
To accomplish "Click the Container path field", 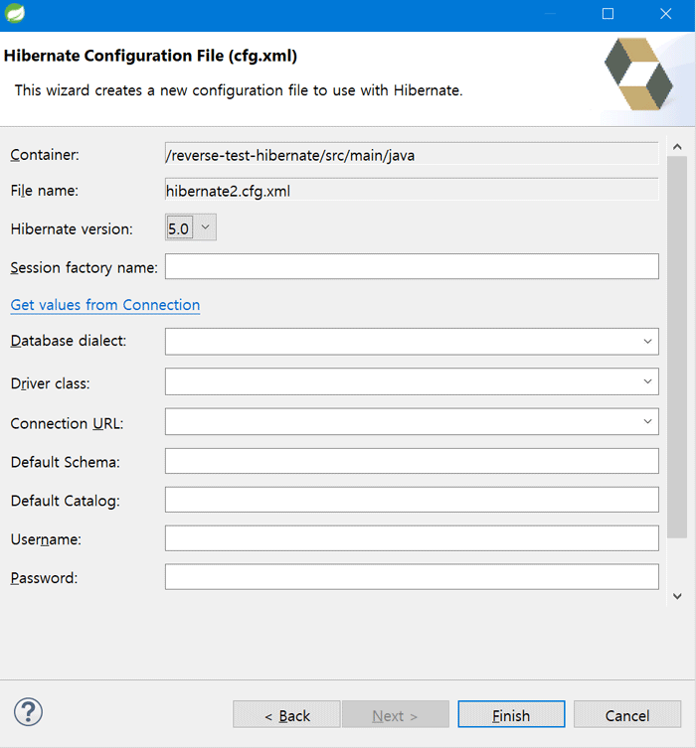I will click(412, 154).
